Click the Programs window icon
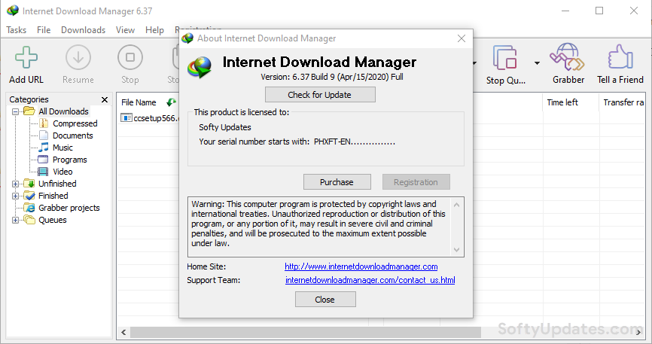Screen dimensions: 652x344 [43, 160]
